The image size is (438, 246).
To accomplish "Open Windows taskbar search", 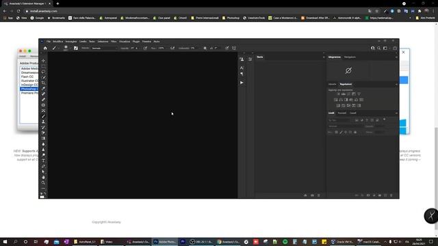I will [15, 242].
